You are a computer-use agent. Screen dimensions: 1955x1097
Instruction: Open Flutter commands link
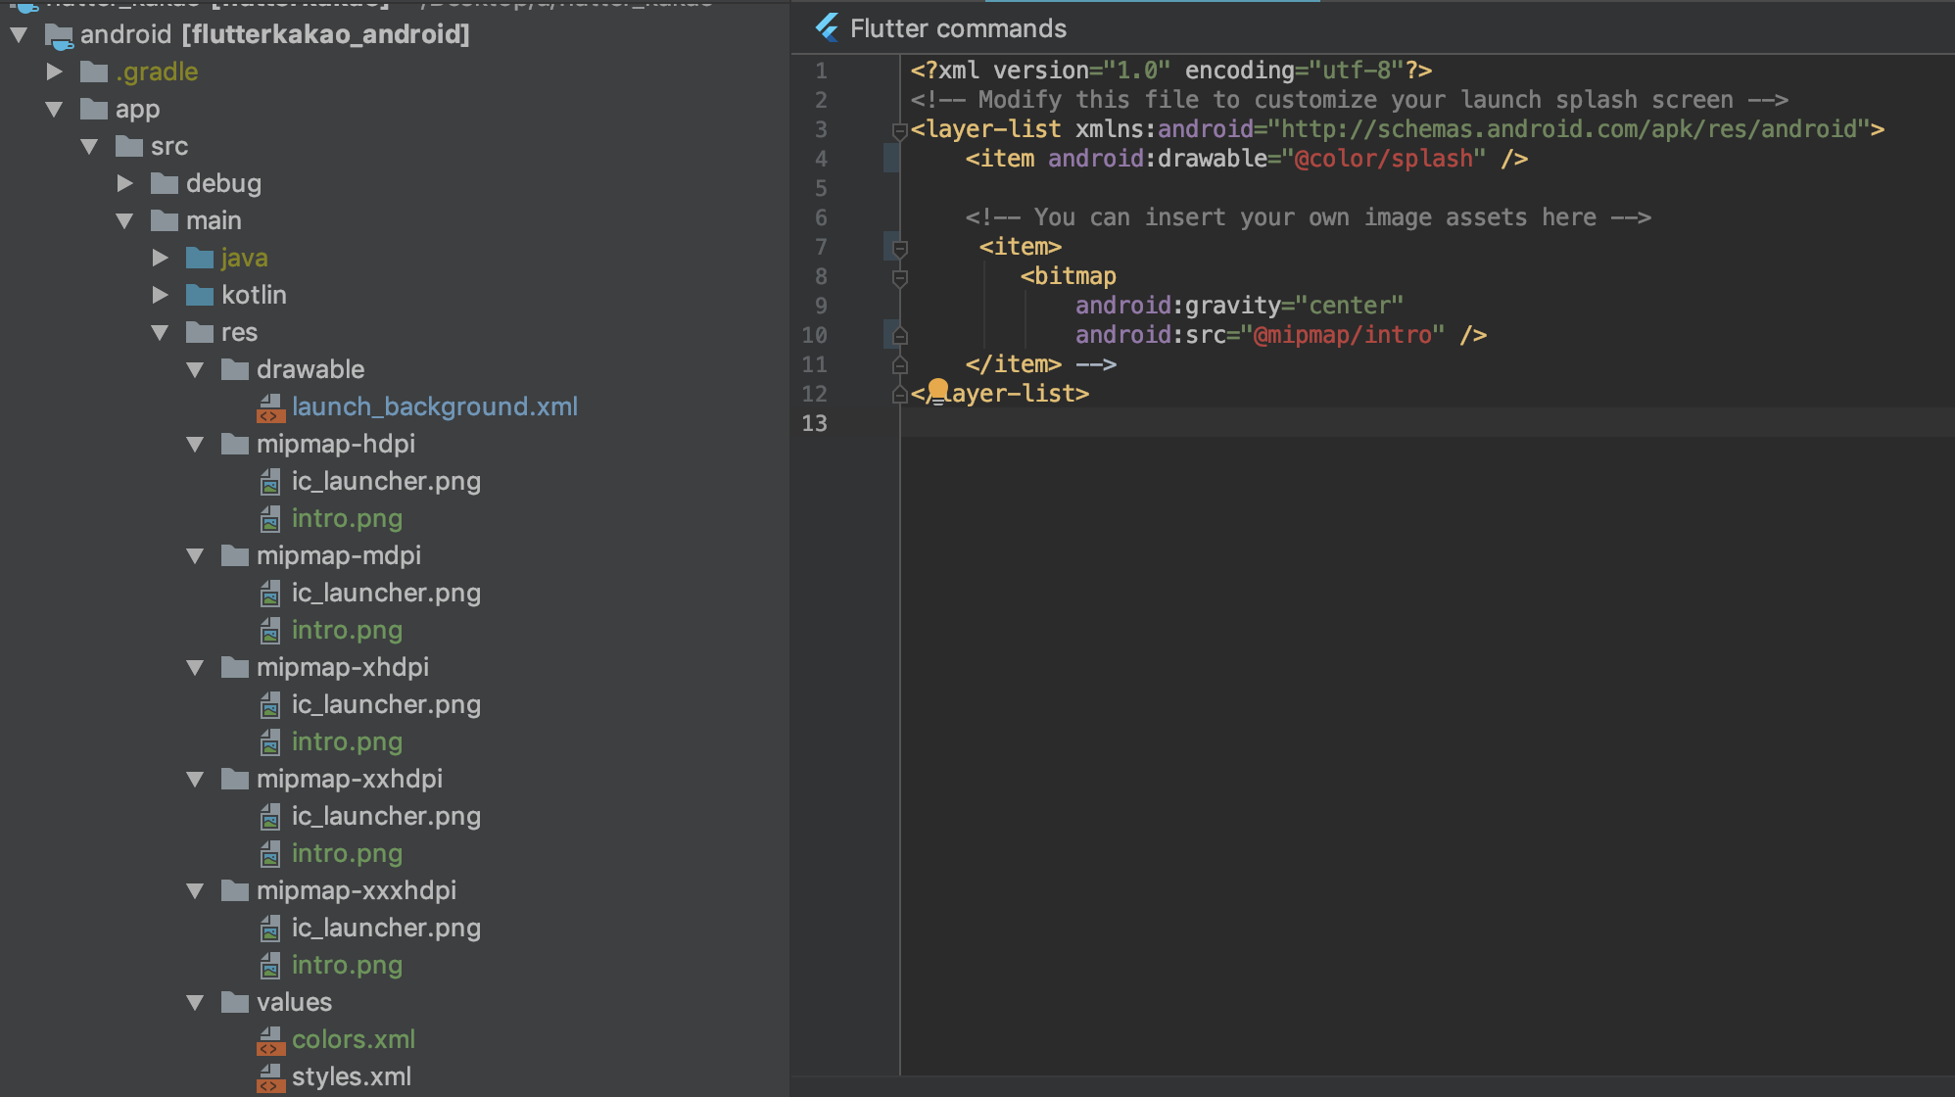point(957,28)
